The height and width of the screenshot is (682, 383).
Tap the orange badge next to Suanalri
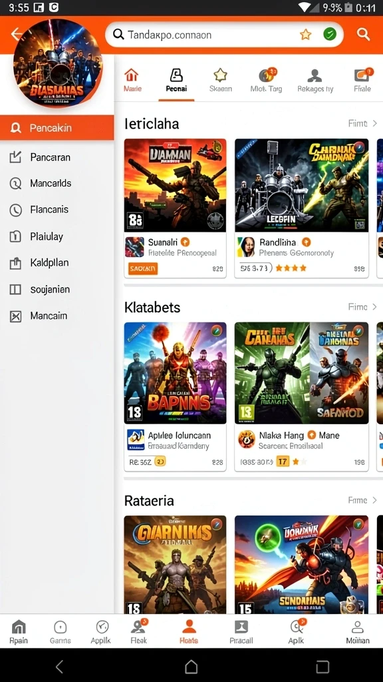pos(185,242)
